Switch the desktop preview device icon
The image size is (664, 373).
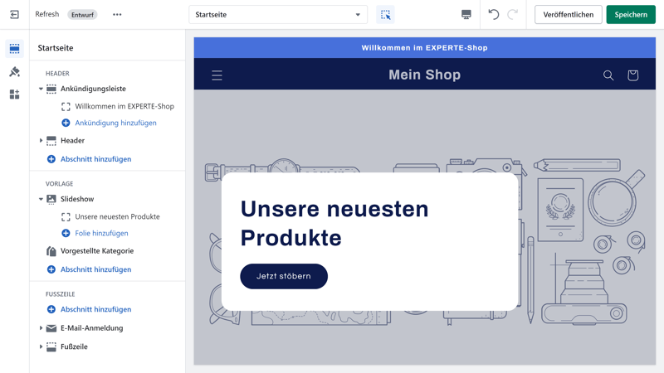(466, 15)
